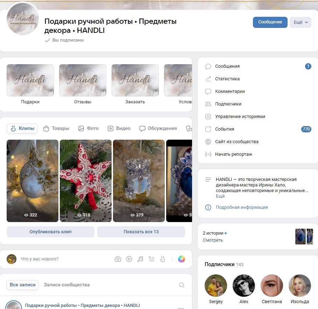Click Начать репортаж menu item

258,154
